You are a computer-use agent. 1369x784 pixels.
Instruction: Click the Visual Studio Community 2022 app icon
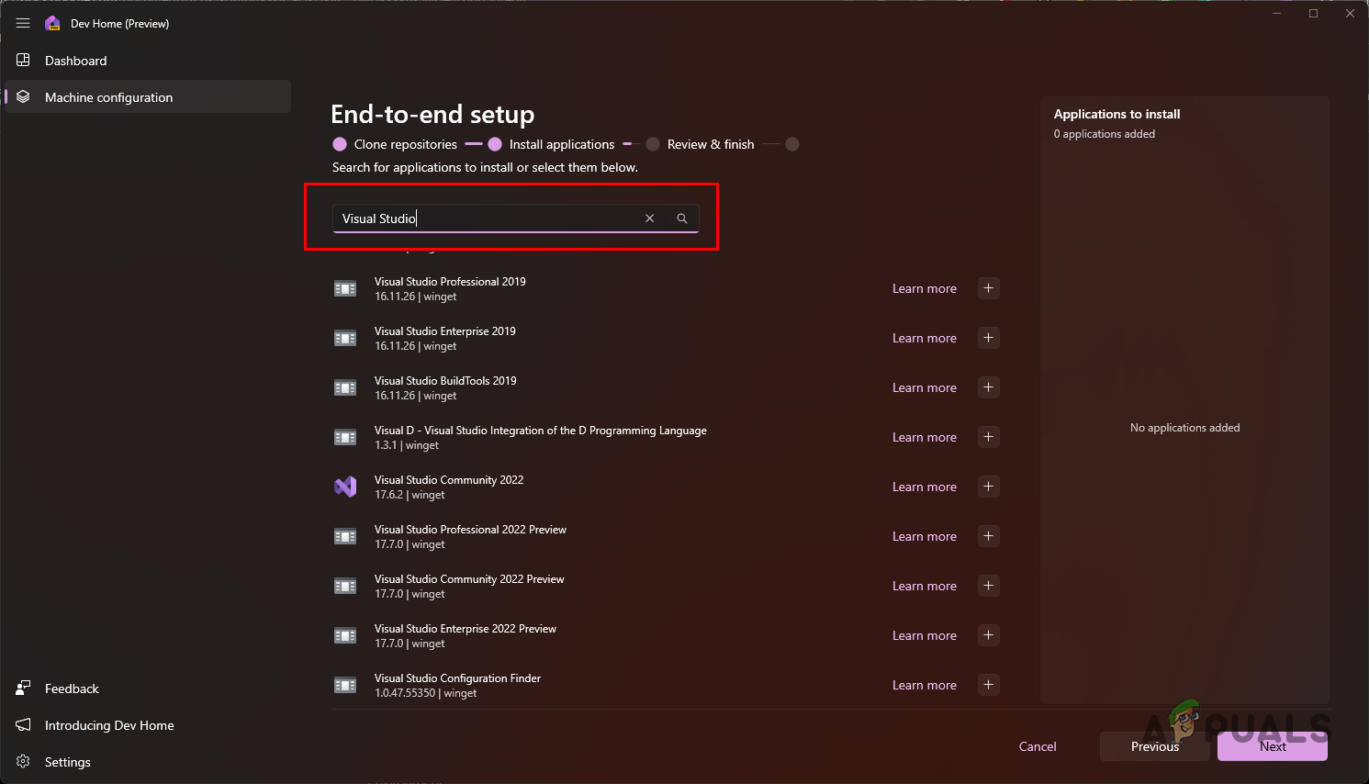pos(344,487)
